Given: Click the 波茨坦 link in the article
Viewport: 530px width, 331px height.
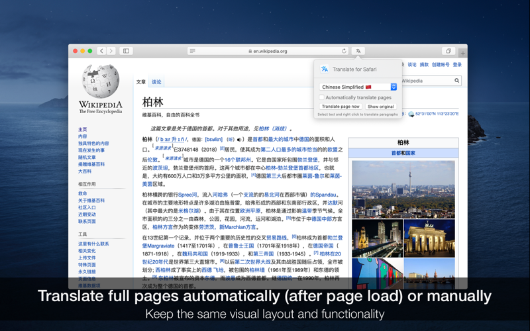Looking at the screenshot, I should (x=160, y=168).
